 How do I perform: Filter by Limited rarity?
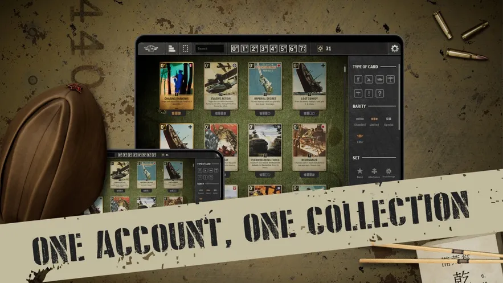tap(374, 121)
